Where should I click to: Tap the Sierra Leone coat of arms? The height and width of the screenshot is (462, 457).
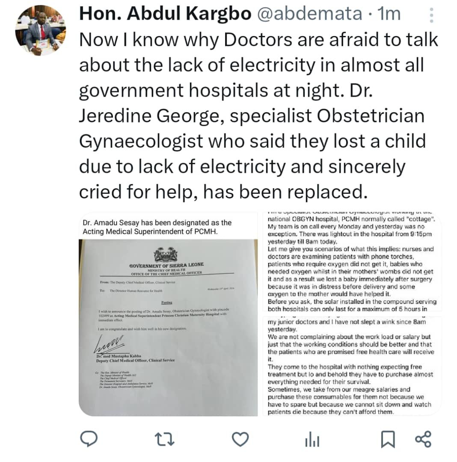166,255
